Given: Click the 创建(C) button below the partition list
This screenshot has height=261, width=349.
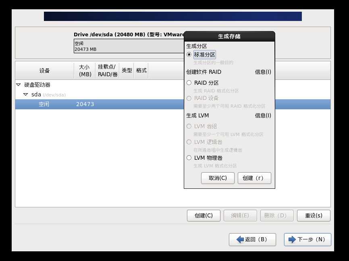Looking at the screenshot, I should click(x=204, y=215).
